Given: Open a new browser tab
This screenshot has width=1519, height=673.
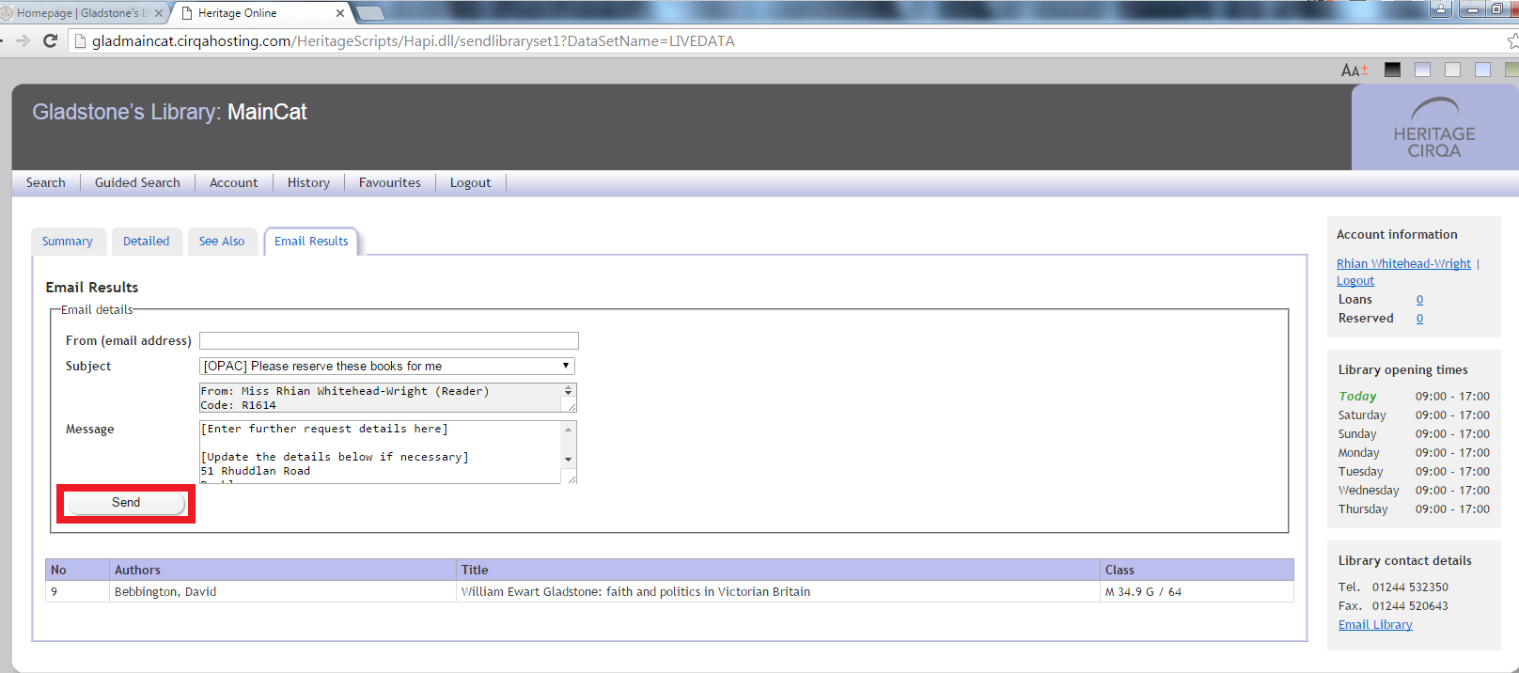Looking at the screenshot, I should (x=370, y=13).
